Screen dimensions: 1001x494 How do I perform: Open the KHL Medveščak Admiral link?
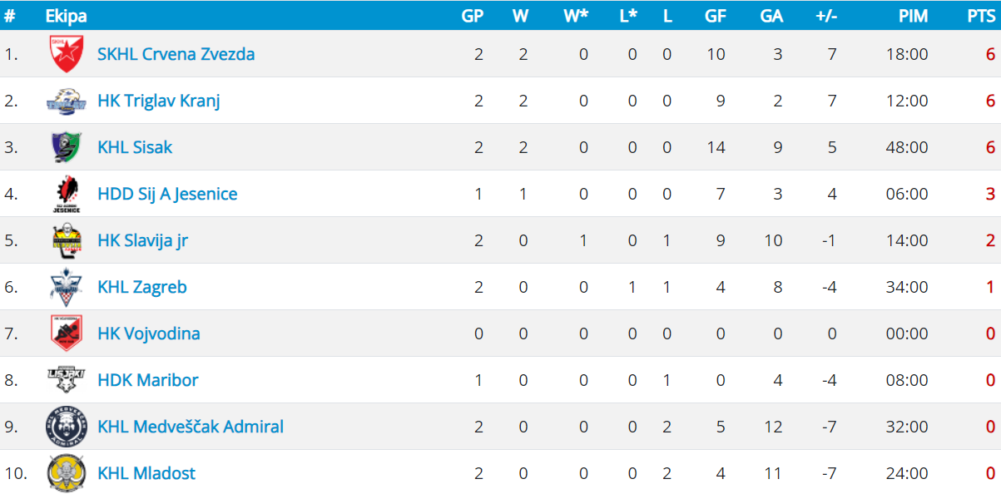pyautogui.click(x=191, y=427)
